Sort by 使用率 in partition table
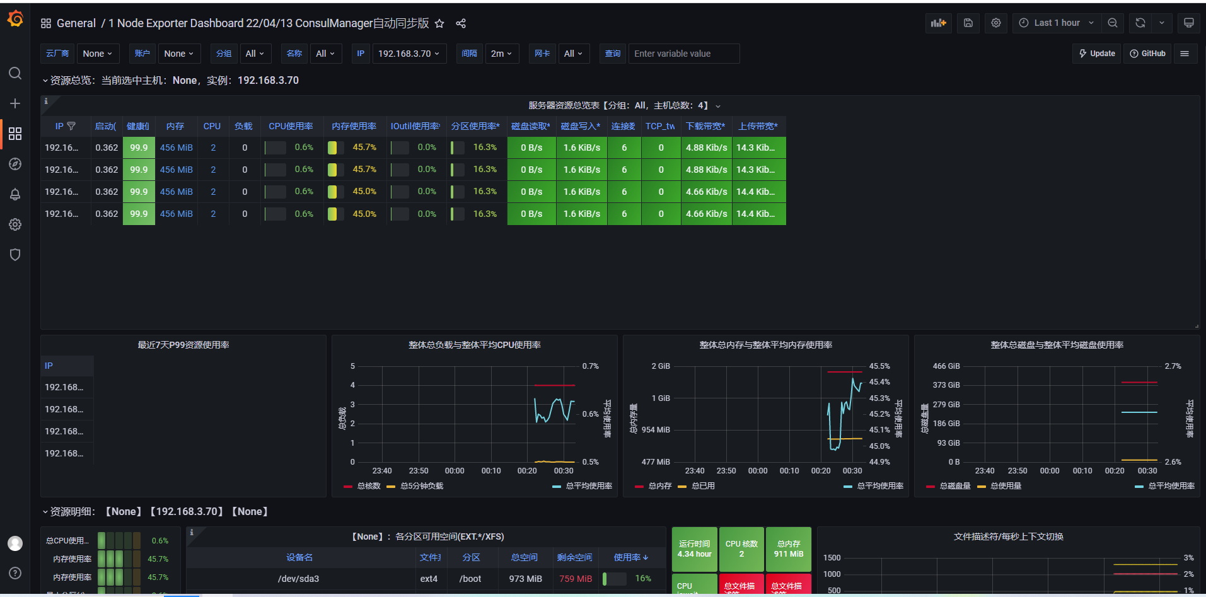1206x597 pixels. coord(630,557)
